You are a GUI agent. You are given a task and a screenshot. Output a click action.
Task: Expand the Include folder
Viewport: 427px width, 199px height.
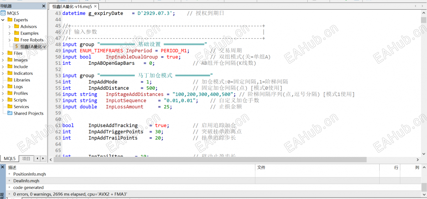tap(3, 67)
